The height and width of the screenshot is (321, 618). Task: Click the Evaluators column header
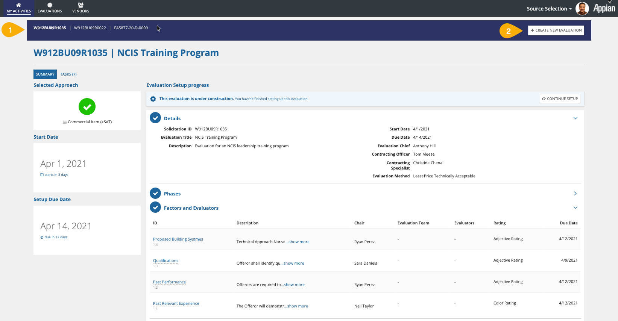(x=464, y=223)
